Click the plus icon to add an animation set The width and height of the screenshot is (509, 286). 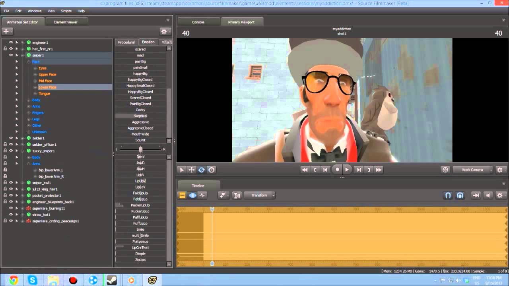click(x=7, y=31)
